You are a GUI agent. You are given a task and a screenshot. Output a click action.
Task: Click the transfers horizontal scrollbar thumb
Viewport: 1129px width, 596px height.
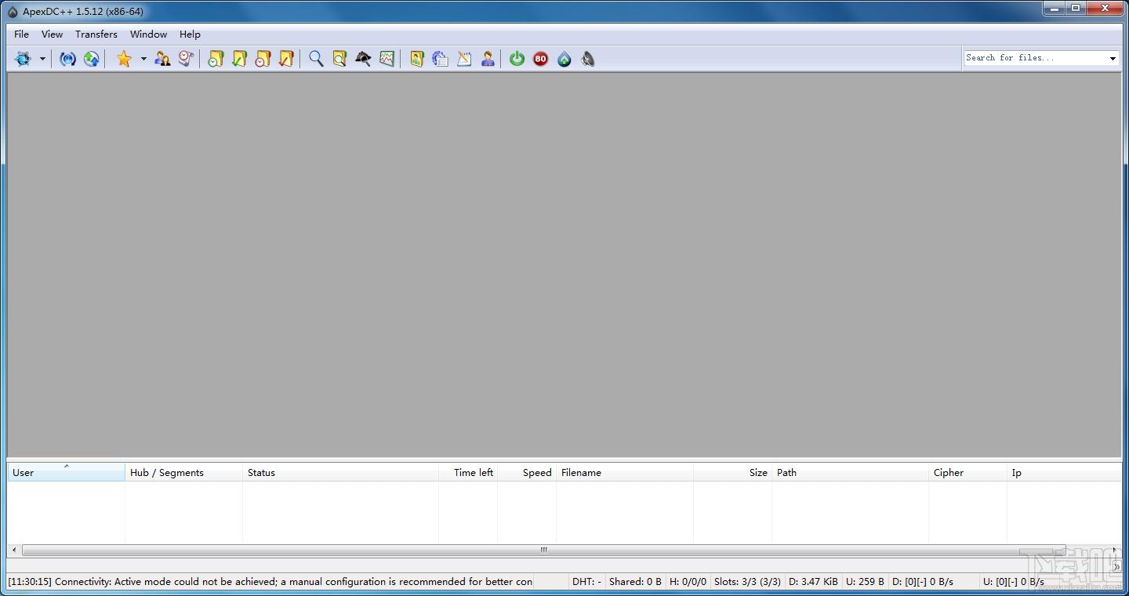543,550
